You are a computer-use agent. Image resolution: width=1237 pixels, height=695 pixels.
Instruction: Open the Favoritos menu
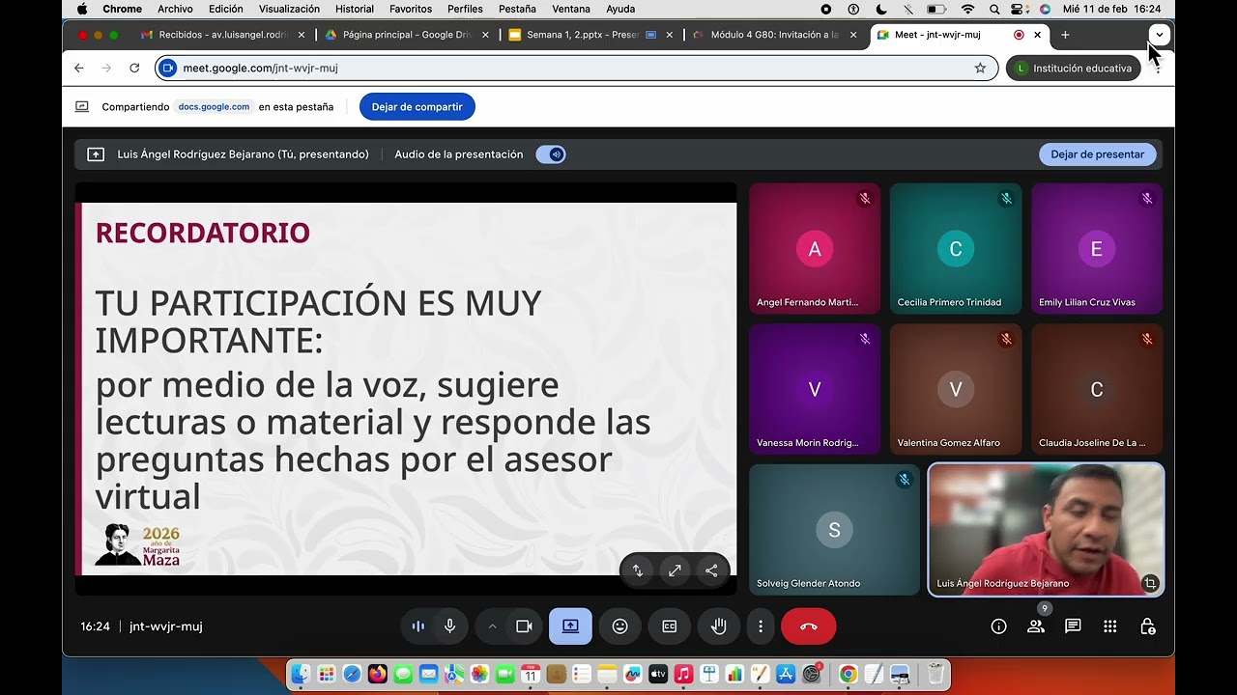point(411,9)
